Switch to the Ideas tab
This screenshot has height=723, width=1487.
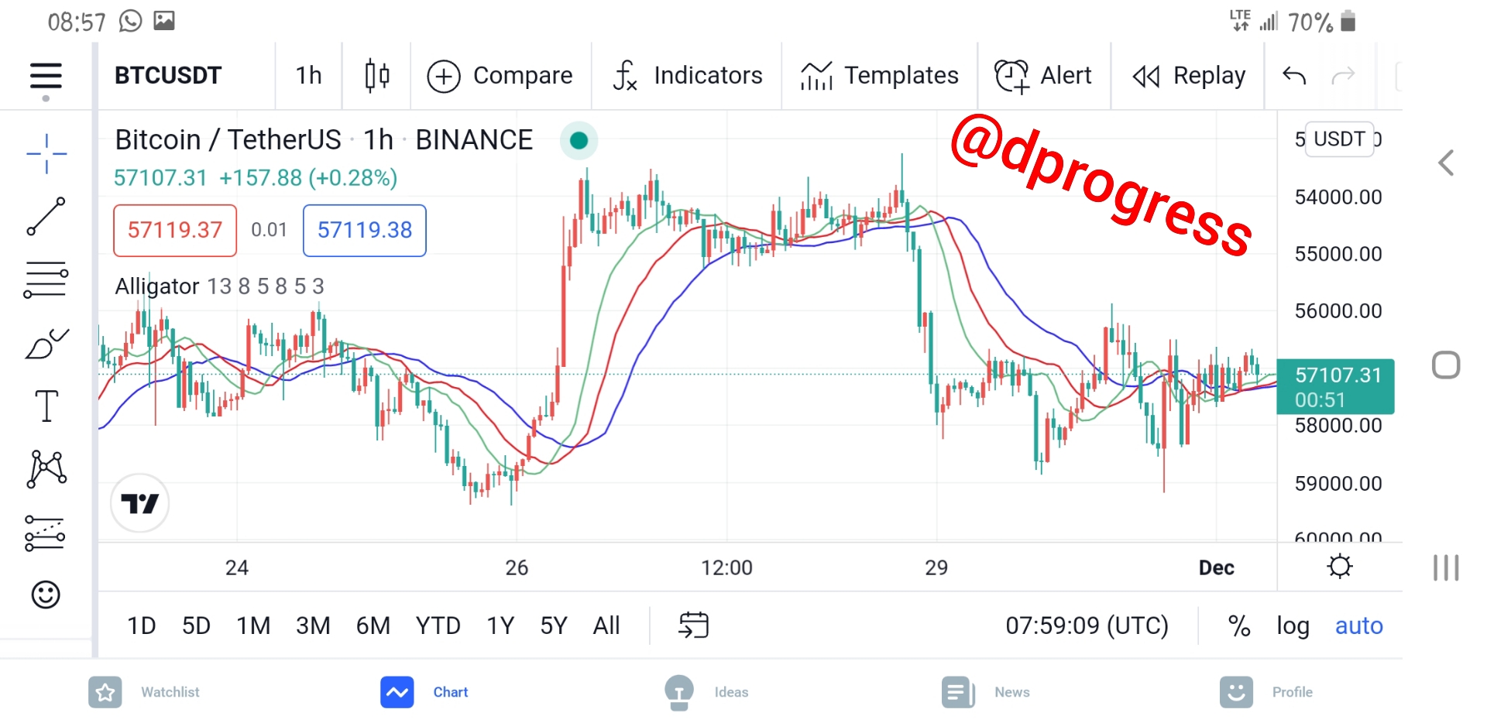(706, 692)
